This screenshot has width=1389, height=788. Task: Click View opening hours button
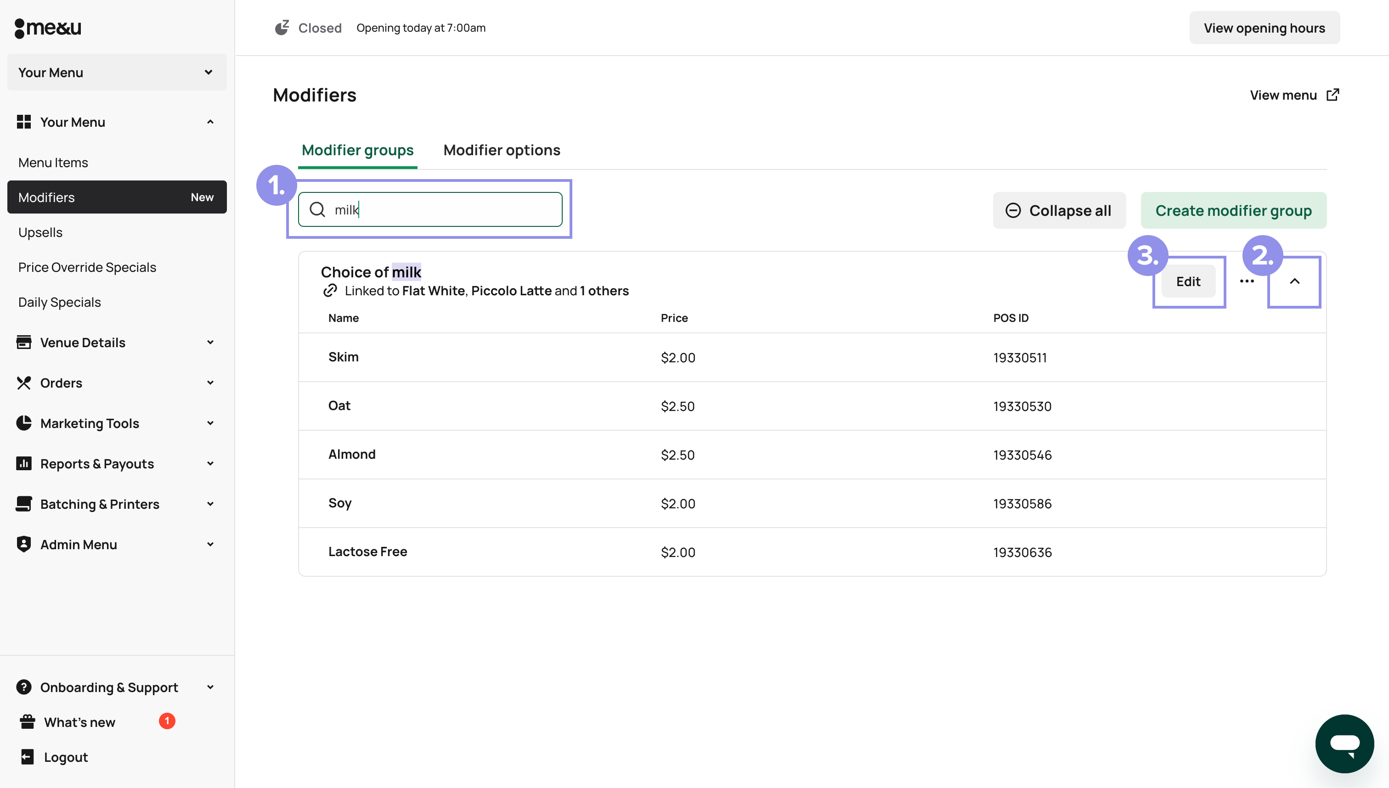coord(1265,28)
